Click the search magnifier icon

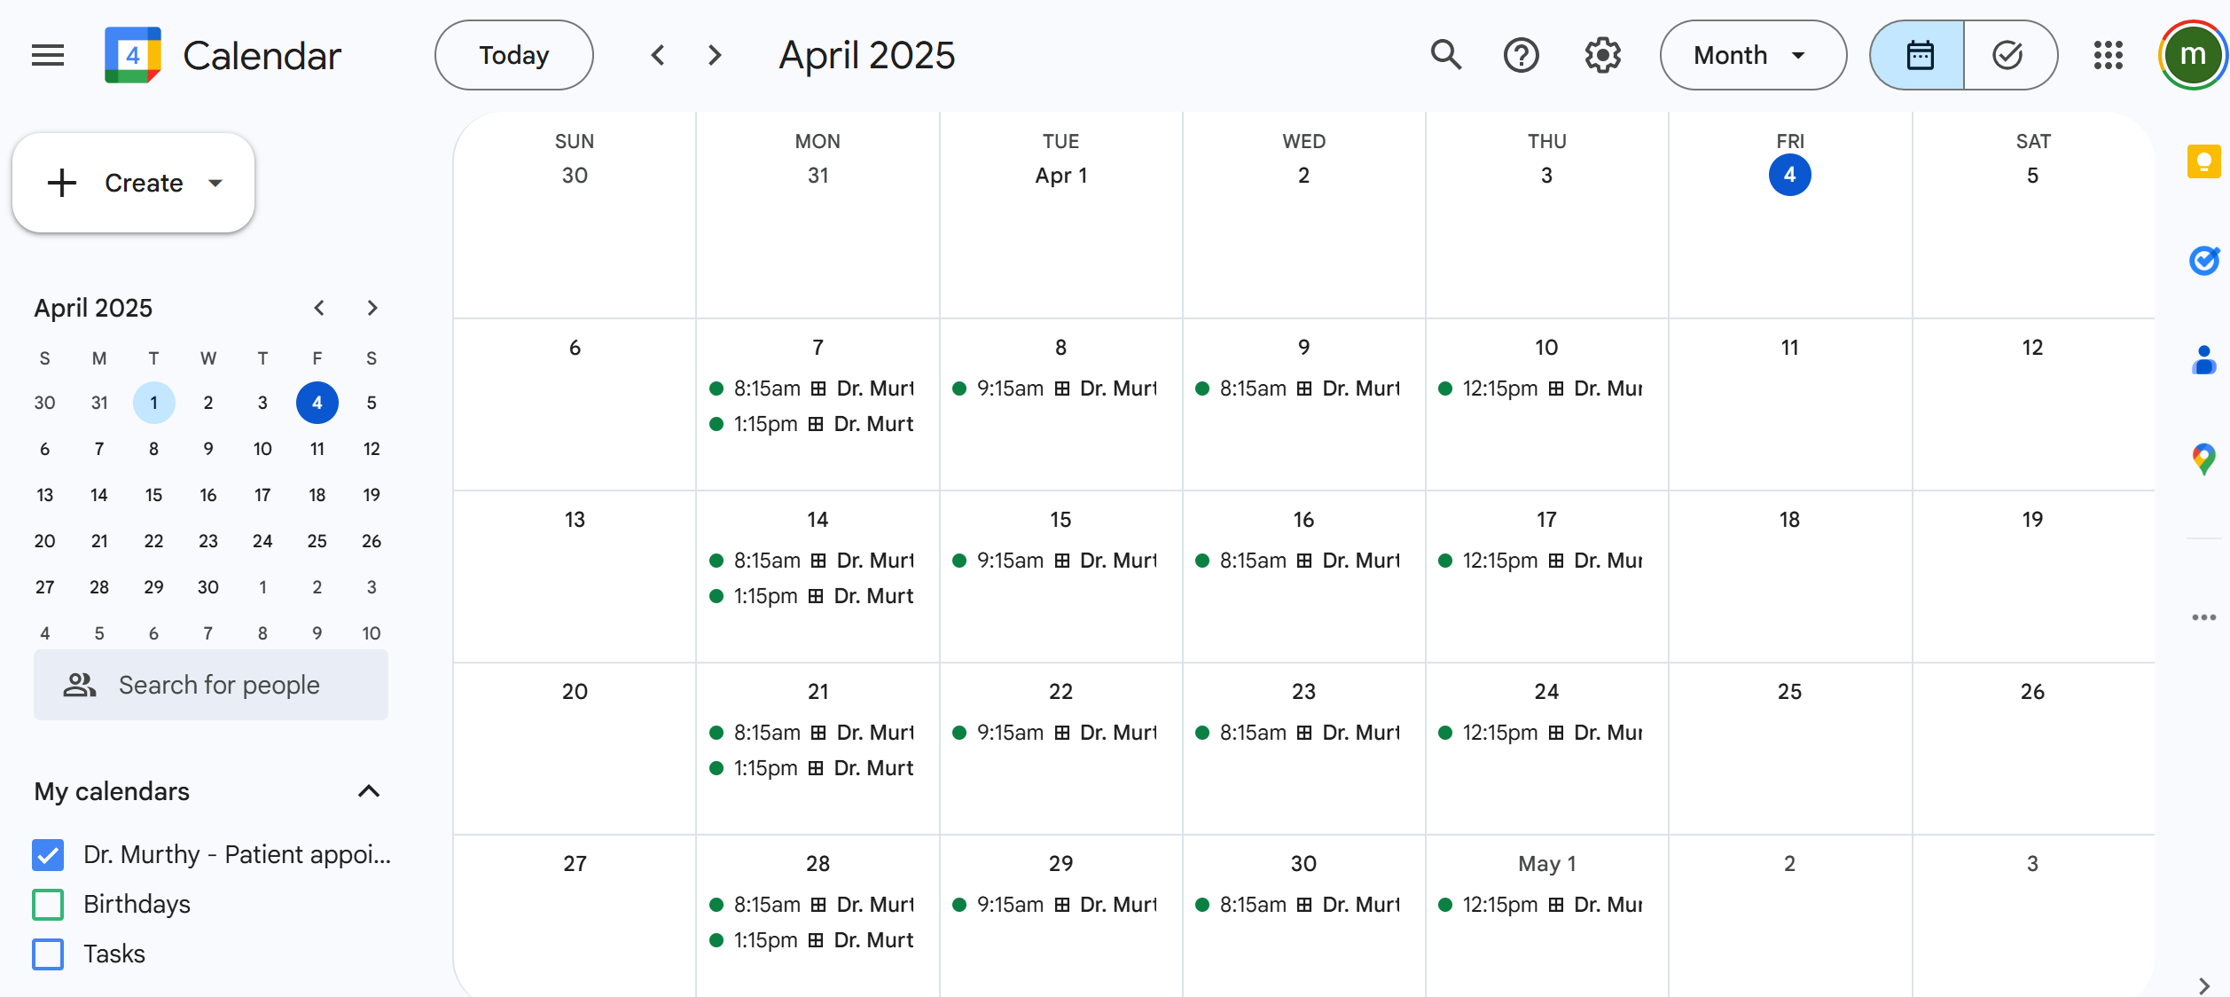click(x=1445, y=55)
